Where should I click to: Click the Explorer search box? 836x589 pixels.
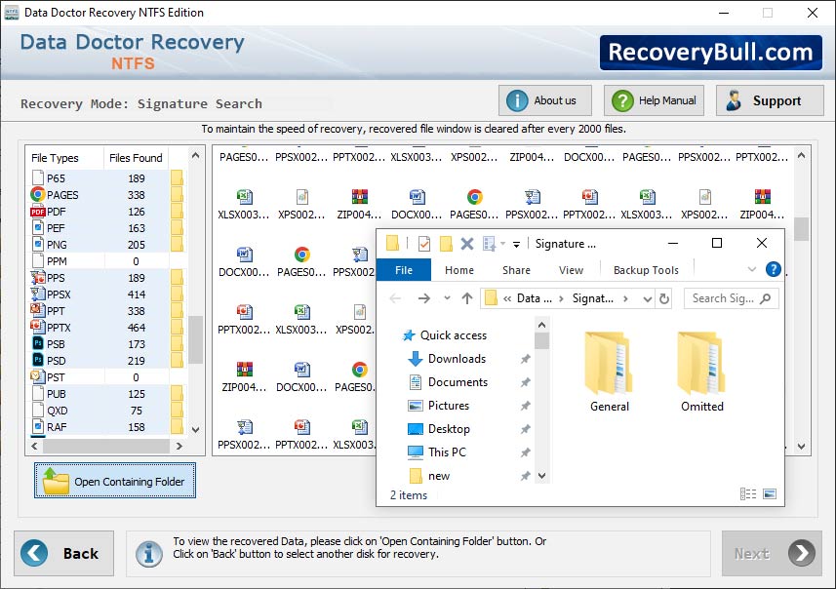point(731,298)
